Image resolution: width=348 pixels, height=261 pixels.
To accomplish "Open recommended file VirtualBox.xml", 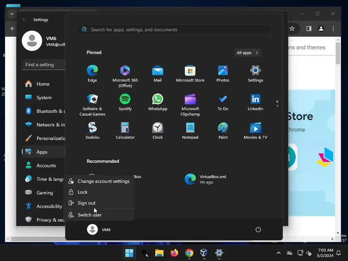I will pos(205,179).
